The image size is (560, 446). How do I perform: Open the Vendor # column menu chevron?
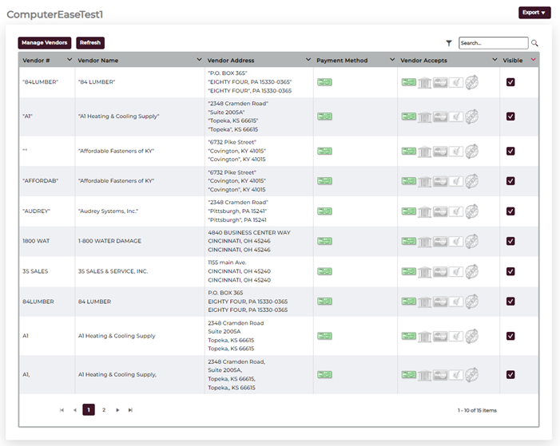click(x=70, y=60)
